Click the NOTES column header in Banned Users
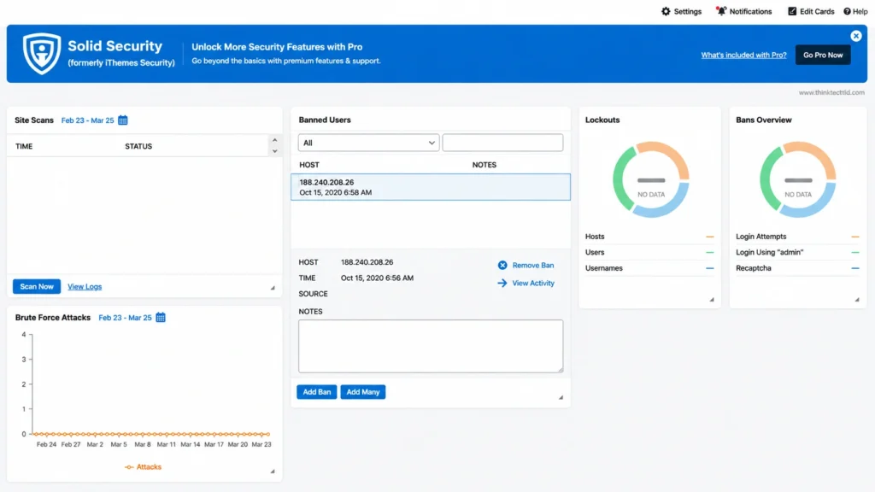Screen dimensions: 875x492 [x=484, y=165]
